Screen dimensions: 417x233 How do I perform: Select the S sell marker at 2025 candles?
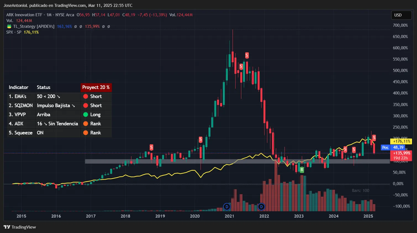[374, 138]
